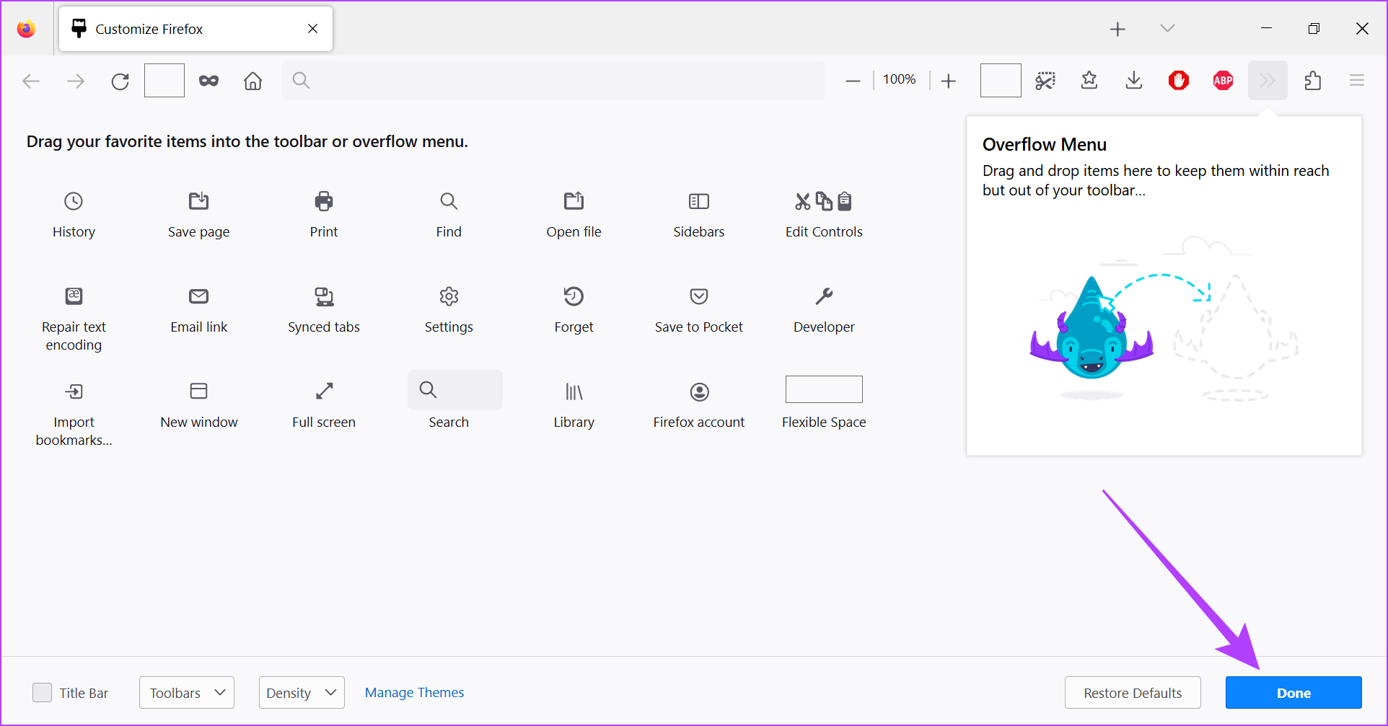
Task: Open the Manage Themes link
Action: coord(414,693)
